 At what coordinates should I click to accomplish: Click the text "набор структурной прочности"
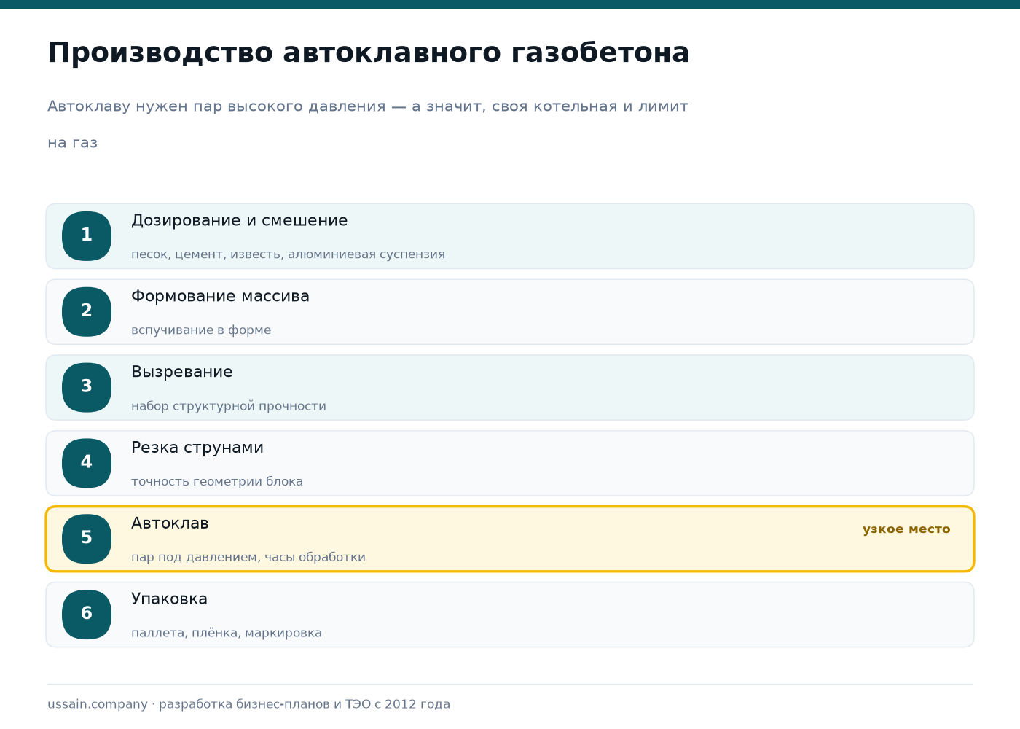pos(229,406)
